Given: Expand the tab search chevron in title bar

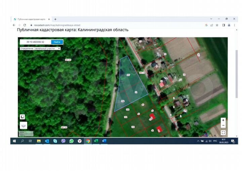Looking at the screenshot, I should point(211,19).
